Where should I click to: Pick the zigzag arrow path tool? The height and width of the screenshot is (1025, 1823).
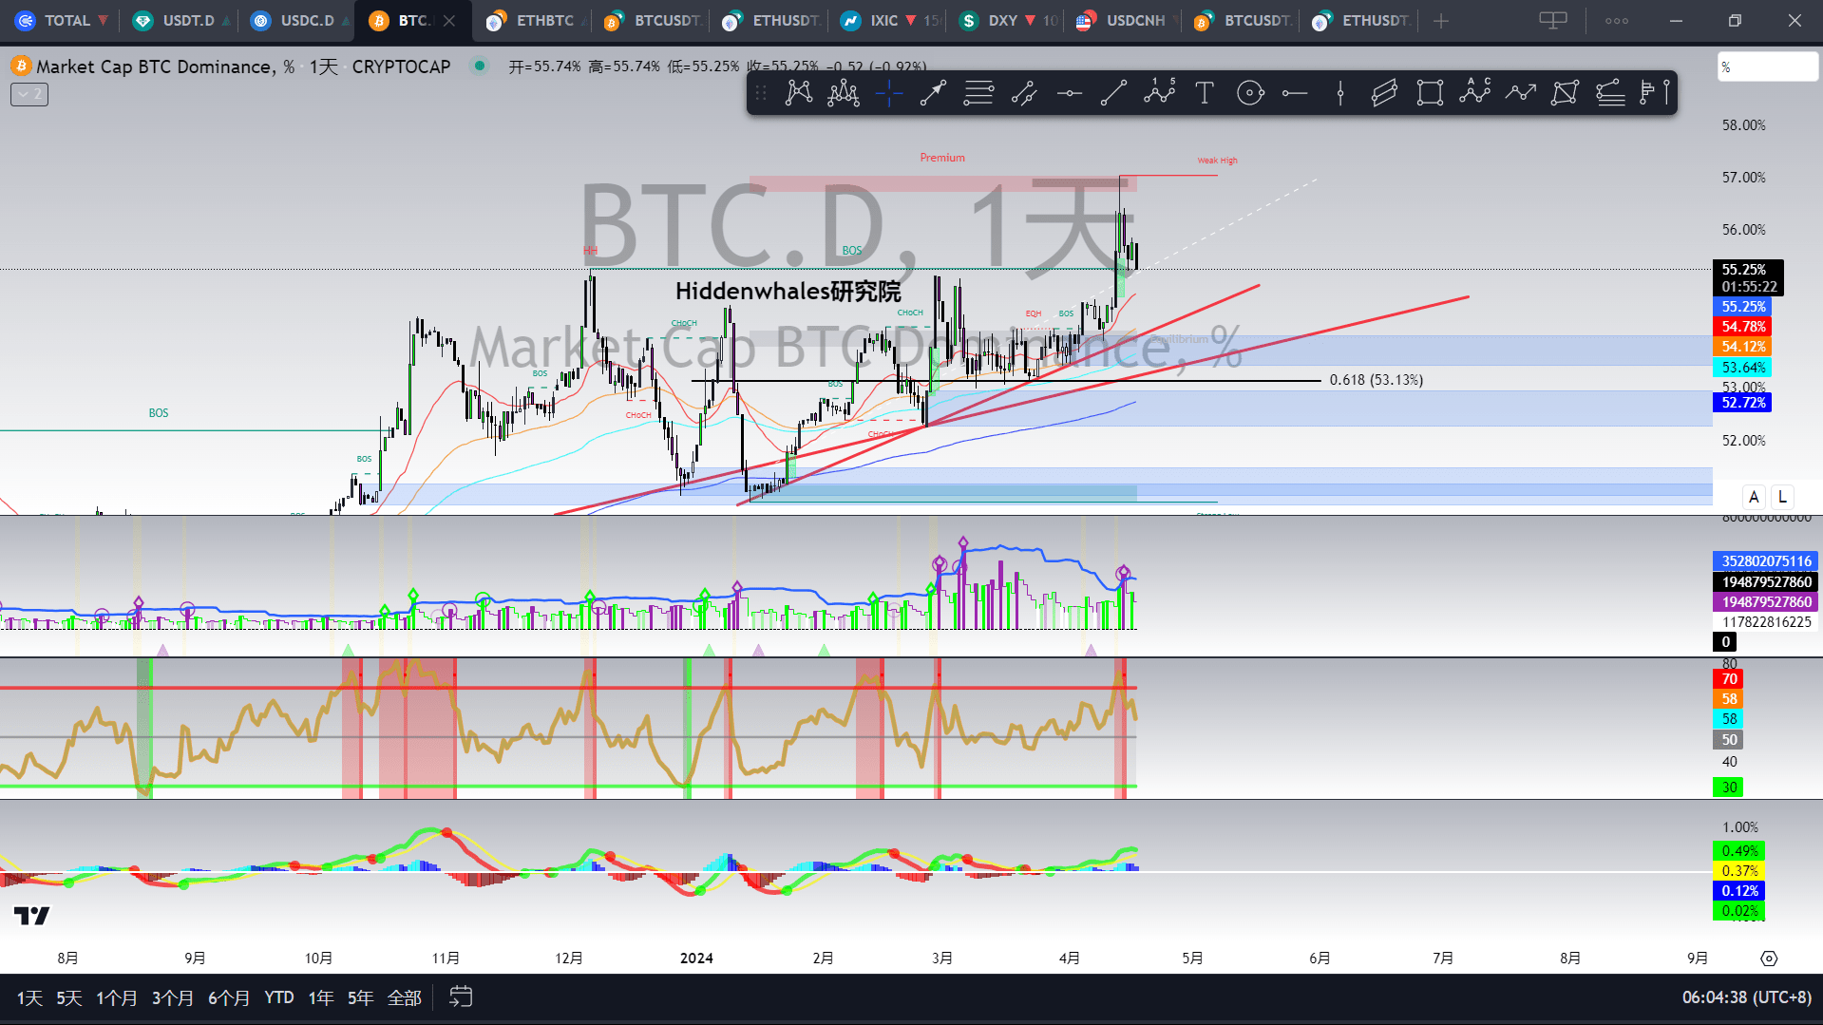click(1521, 93)
